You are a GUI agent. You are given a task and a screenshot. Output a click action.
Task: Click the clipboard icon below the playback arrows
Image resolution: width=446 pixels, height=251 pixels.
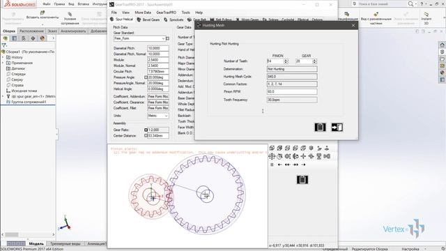[x=302, y=180]
